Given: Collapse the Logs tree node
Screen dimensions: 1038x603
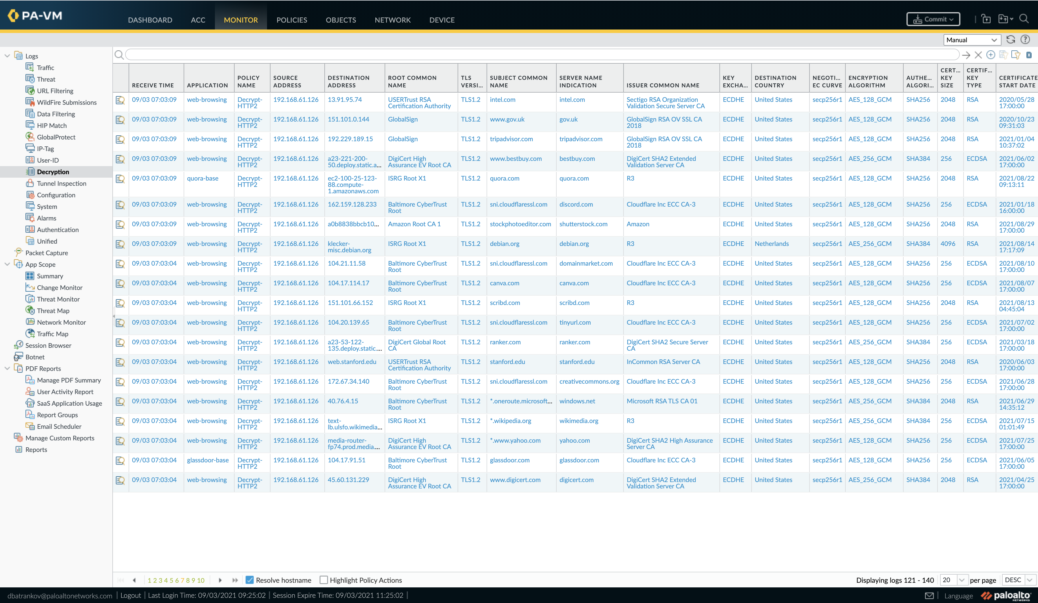Looking at the screenshot, I should (x=7, y=56).
